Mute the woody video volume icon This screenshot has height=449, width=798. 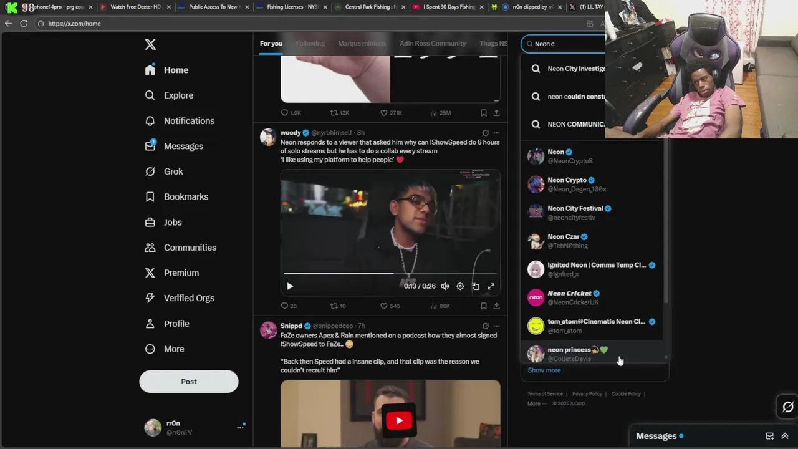445,286
